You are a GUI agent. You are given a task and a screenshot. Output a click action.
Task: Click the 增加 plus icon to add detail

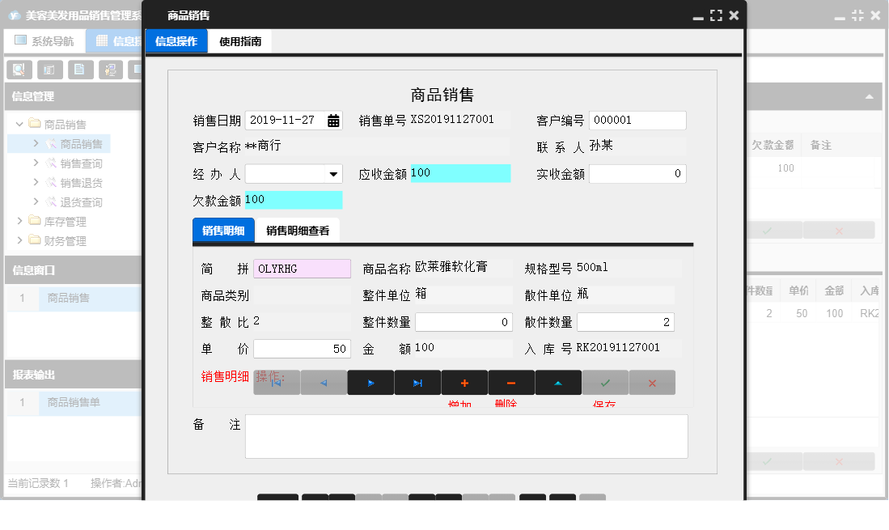coord(464,382)
